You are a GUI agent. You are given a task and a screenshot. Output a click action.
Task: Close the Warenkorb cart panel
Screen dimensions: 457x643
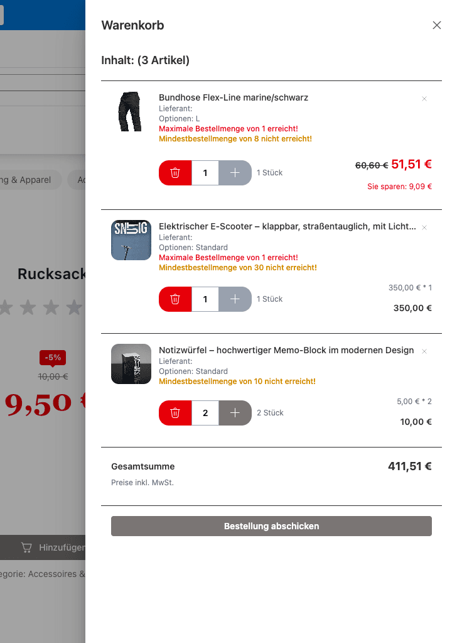pyautogui.click(x=437, y=25)
